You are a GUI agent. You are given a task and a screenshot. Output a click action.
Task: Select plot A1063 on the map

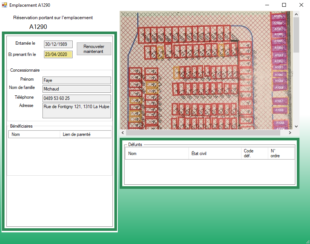point(279,55)
